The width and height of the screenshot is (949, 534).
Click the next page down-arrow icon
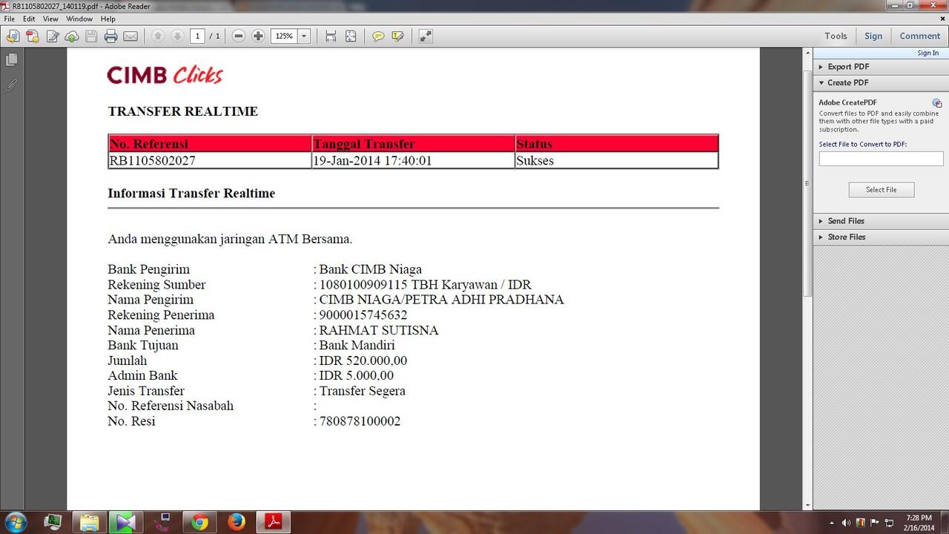pos(177,36)
